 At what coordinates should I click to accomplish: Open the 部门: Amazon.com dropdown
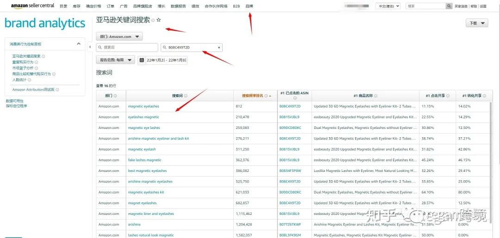click(119, 37)
